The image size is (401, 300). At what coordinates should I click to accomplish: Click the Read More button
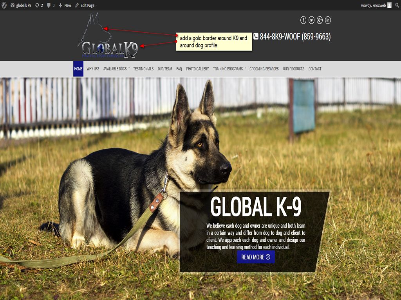click(x=256, y=257)
